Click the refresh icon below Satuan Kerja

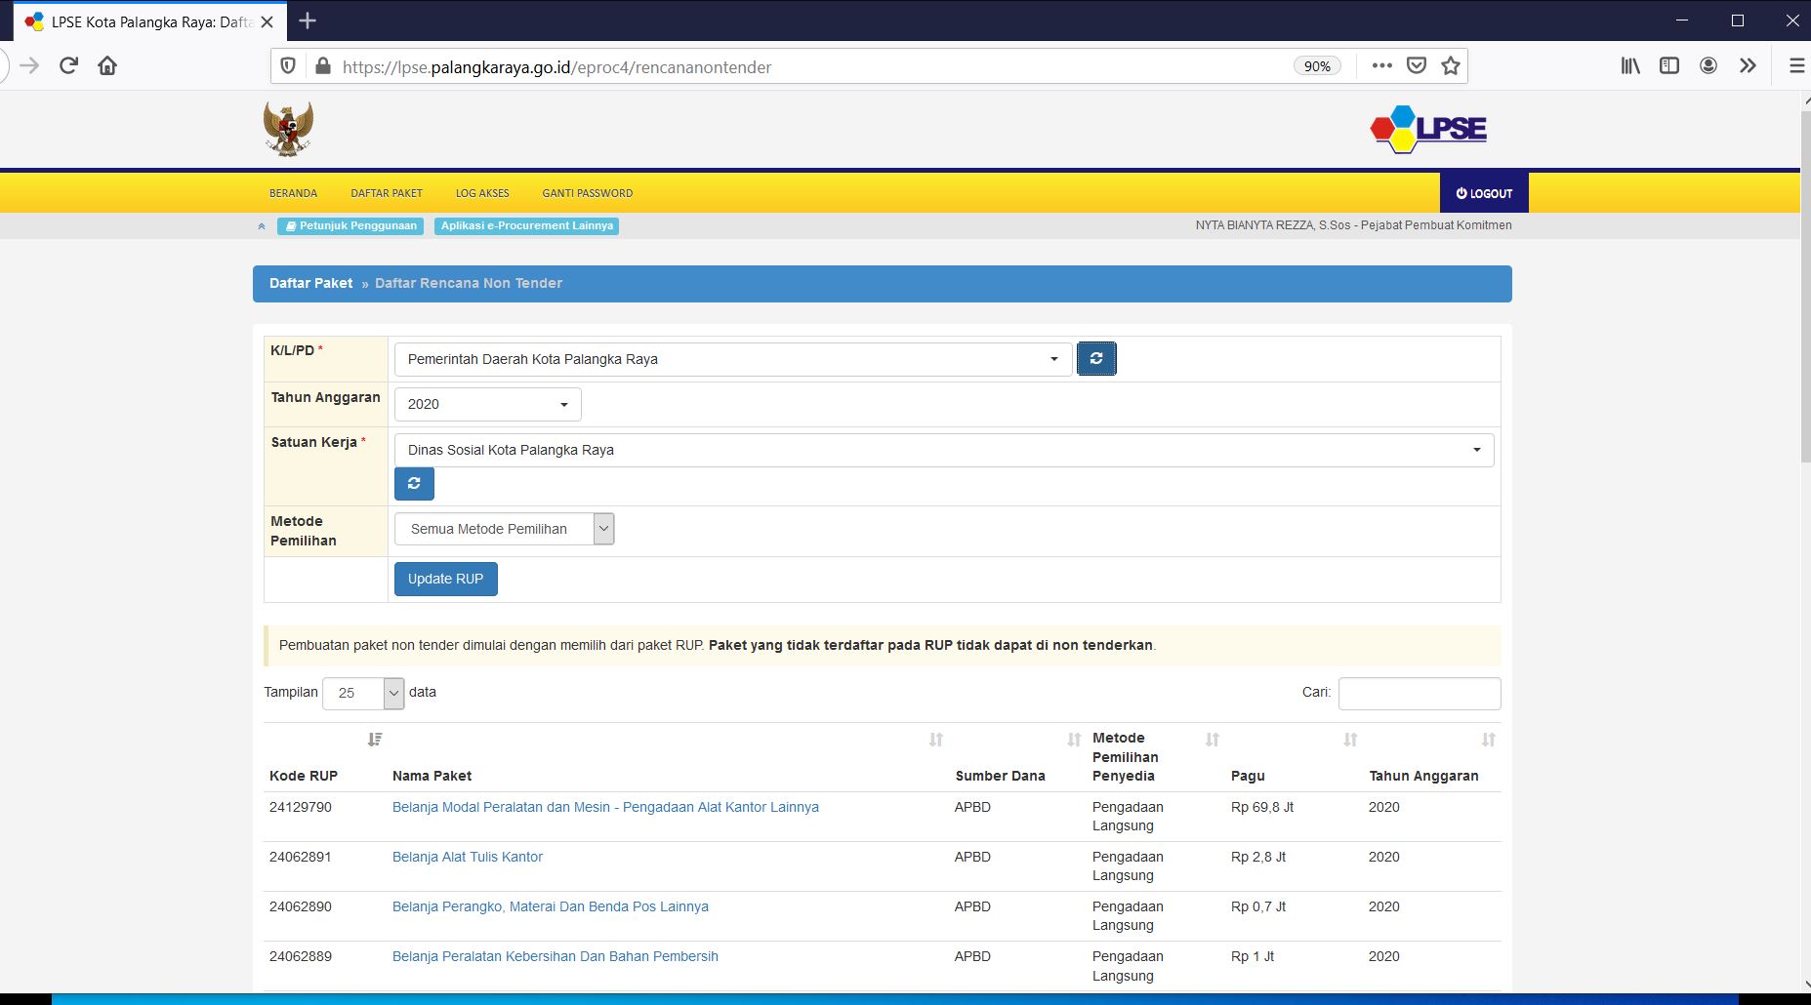[414, 484]
